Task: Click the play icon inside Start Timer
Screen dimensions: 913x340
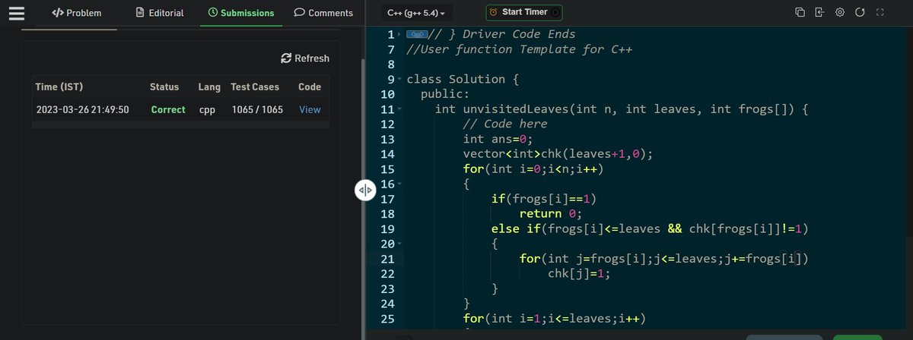Action: pyautogui.click(x=555, y=12)
